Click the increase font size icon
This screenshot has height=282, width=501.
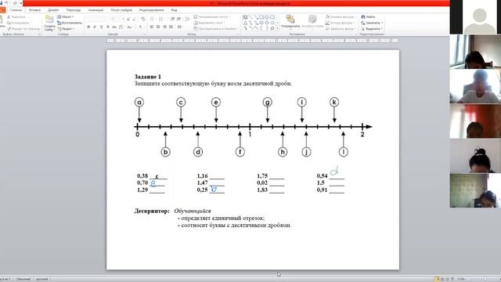point(128,19)
